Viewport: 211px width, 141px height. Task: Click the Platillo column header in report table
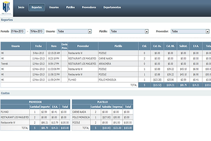[x=119, y=46]
